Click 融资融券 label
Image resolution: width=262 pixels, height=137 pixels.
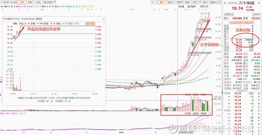(x=192, y=7)
